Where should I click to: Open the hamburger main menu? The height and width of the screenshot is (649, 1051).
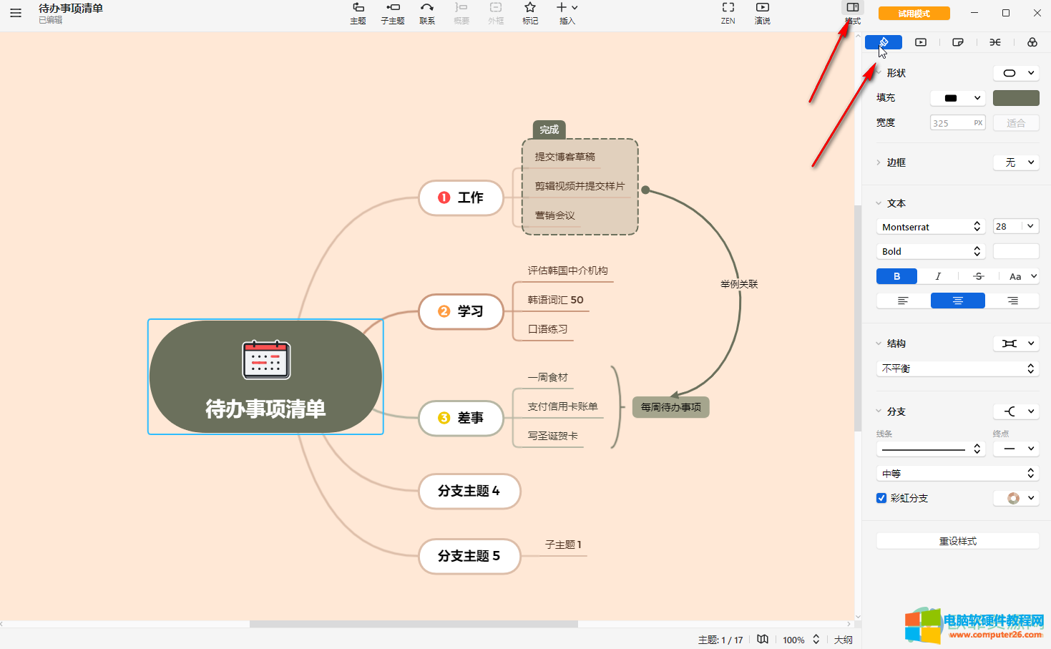(x=16, y=13)
